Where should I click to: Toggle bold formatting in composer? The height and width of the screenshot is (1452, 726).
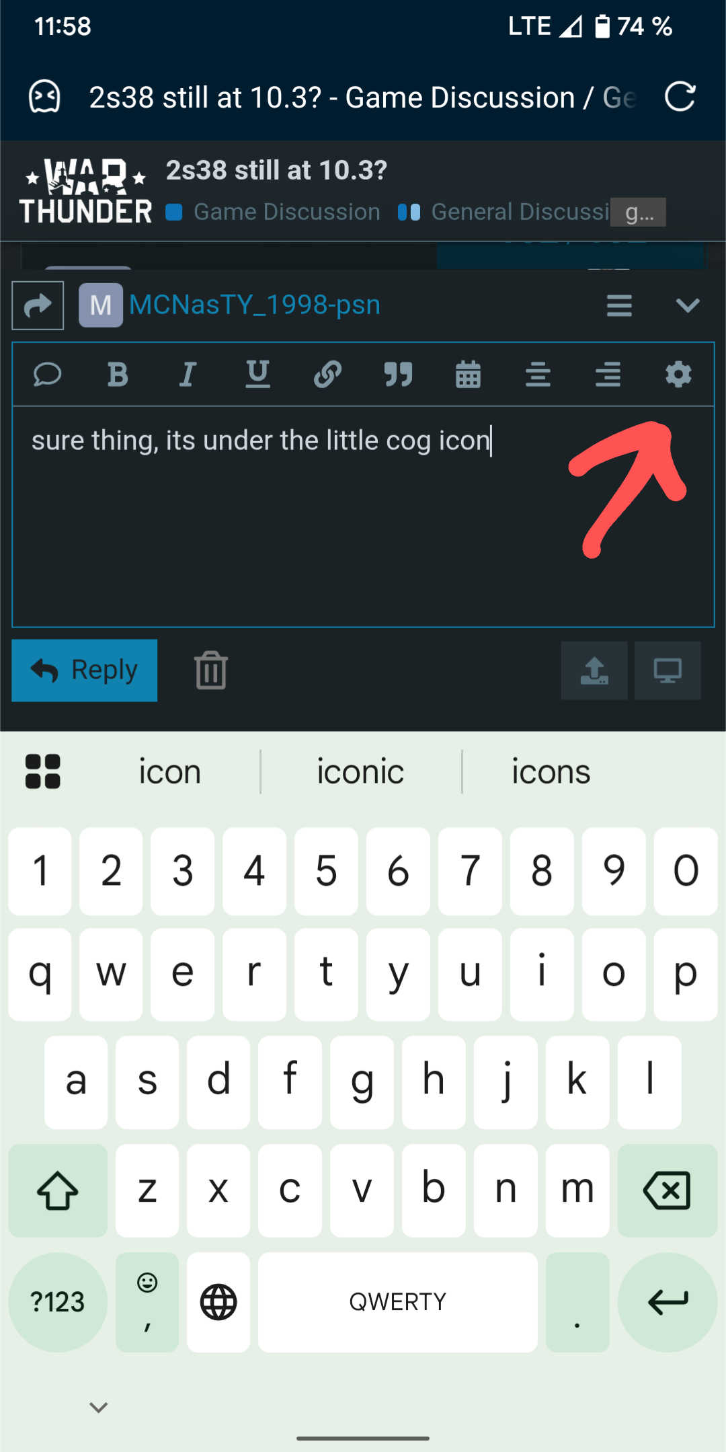point(118,374)
